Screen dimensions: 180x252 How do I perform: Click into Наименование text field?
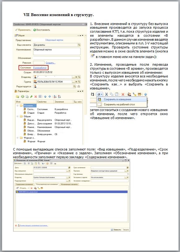click(x=57, y=52)
